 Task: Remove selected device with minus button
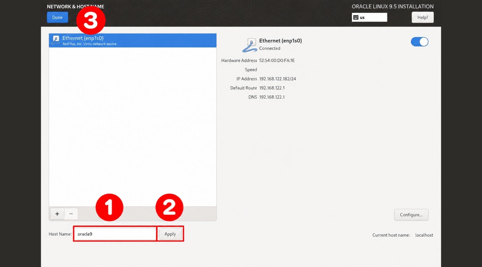click(x=71, y=214)
